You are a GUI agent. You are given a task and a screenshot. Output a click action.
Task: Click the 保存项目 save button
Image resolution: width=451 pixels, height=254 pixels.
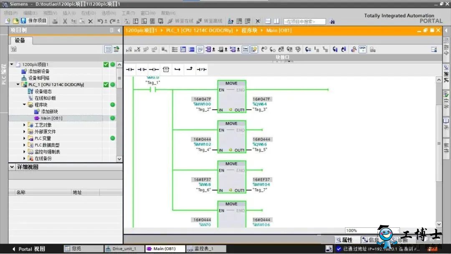34,21
